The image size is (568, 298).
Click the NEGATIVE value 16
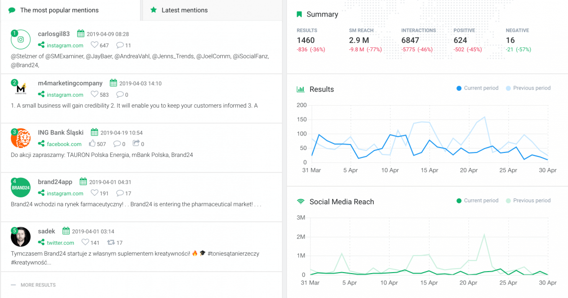click(x=510, y=40)
